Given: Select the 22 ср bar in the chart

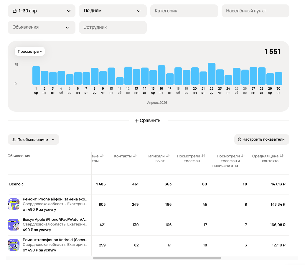Looking at the screenshot, I should pos(212,74).
